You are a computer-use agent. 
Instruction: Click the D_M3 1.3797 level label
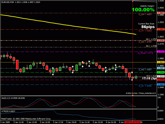click(145, 42)
